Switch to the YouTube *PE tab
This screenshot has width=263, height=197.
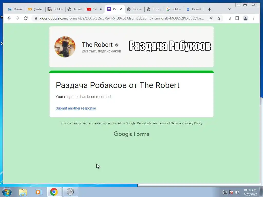point(92,9)
